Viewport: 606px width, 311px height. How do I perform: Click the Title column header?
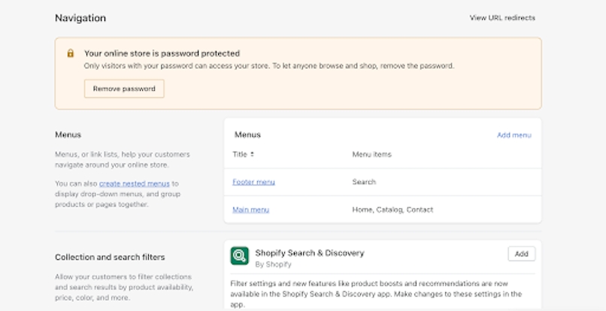coord(240,155)
